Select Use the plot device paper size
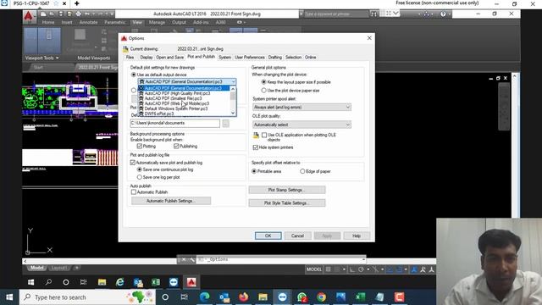 click(x=264, y=91)
